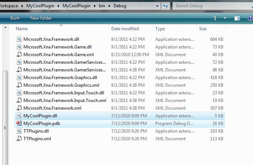Viewport: 253px width, 165px height.
Task: Click the refresh button beside address bar
Action: 166,6
